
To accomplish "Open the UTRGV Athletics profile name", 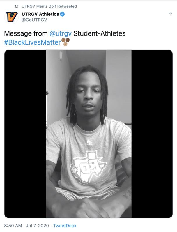I will point(40,14).
